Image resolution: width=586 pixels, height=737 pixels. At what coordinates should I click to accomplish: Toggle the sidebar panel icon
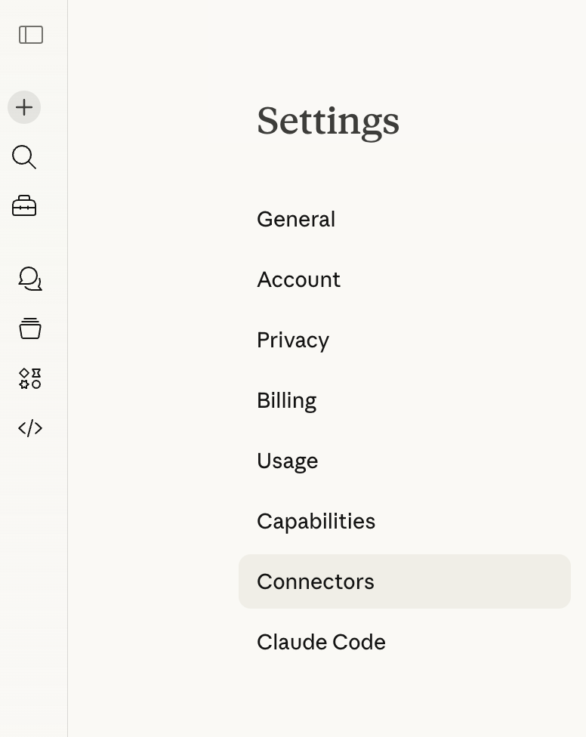[x=31, y=35]
